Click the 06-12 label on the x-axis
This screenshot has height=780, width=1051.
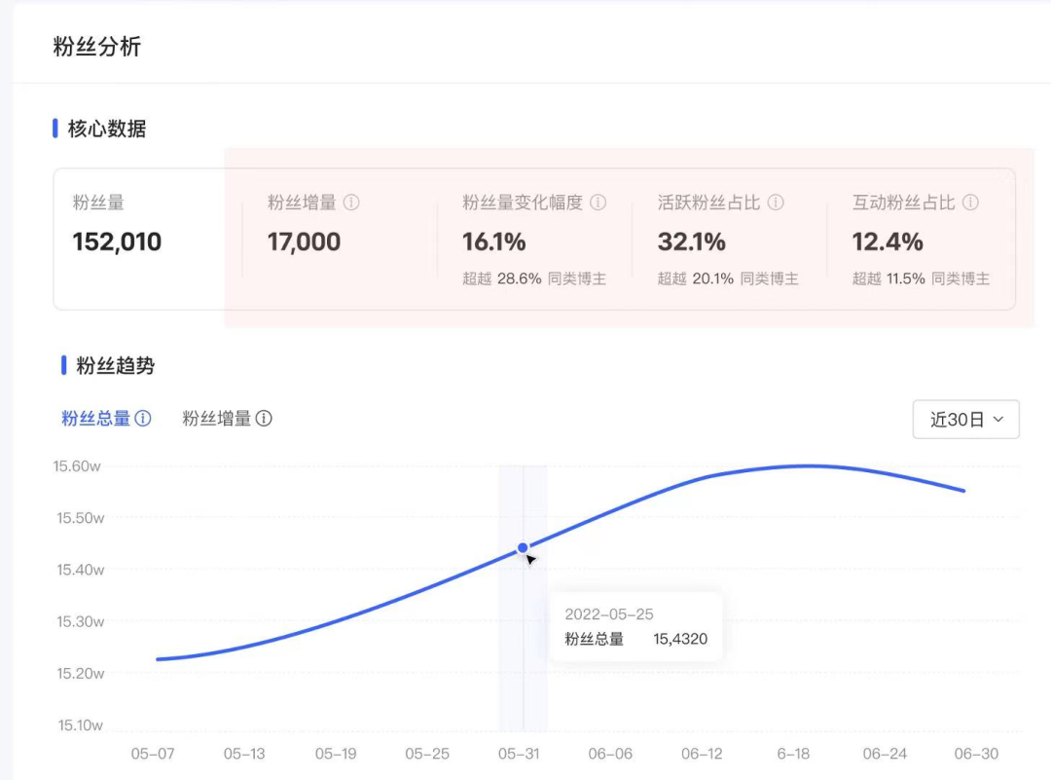(702, 754)
